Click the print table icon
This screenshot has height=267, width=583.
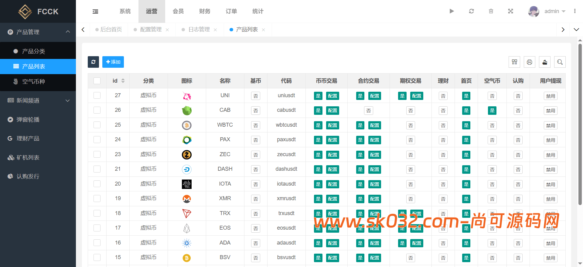click(530, 62)
